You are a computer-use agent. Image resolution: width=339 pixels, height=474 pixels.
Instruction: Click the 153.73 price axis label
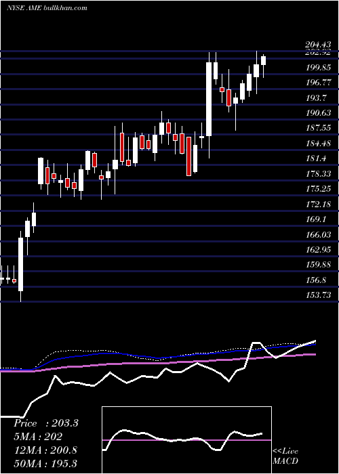click(318, 295)
